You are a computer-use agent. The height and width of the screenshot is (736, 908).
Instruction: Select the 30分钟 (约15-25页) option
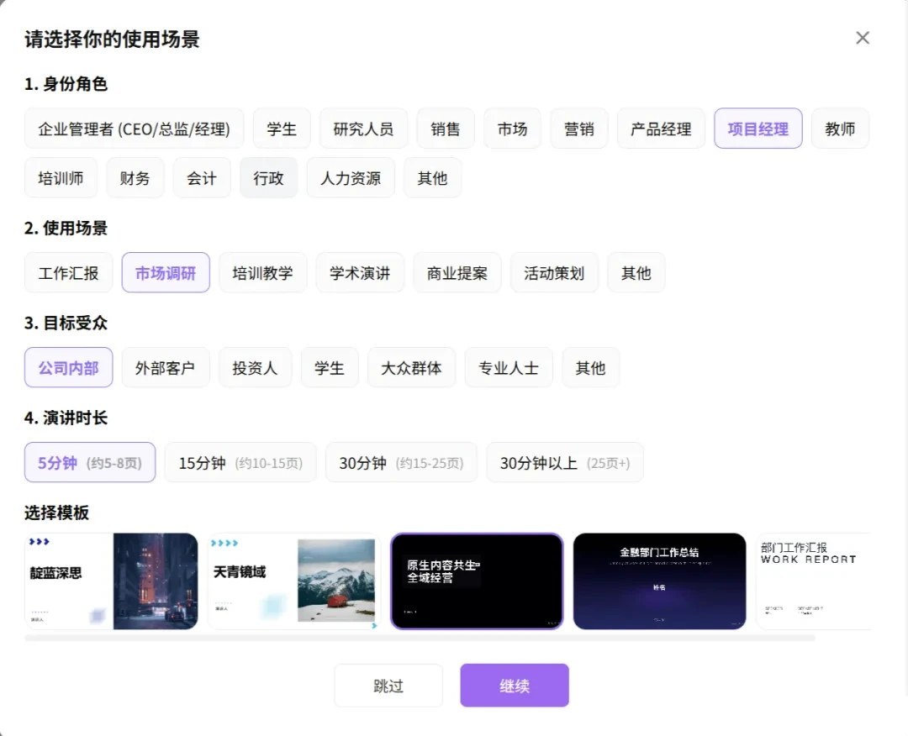401,462
